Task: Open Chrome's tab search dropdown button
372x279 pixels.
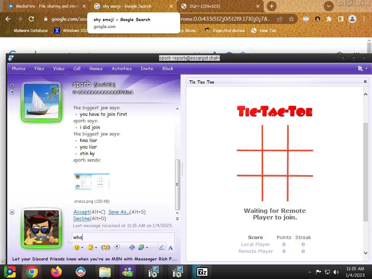Action: tap(328, 6)
